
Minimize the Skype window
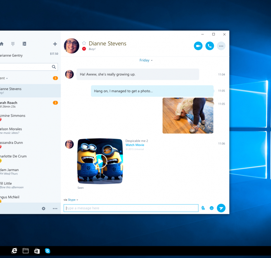click(x=202, y=34)
